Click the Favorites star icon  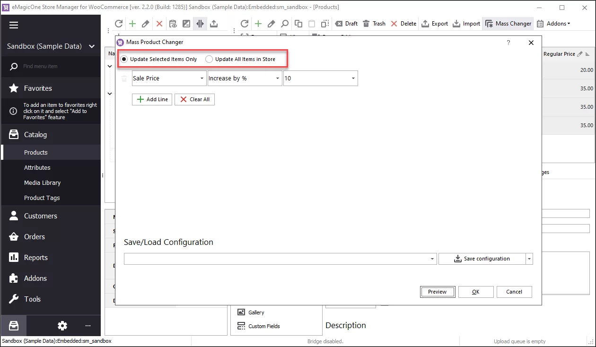pos(14,88)
